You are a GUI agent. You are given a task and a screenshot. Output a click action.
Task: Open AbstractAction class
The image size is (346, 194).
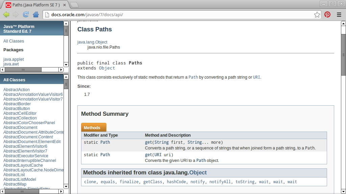click(x=16, y=90)
